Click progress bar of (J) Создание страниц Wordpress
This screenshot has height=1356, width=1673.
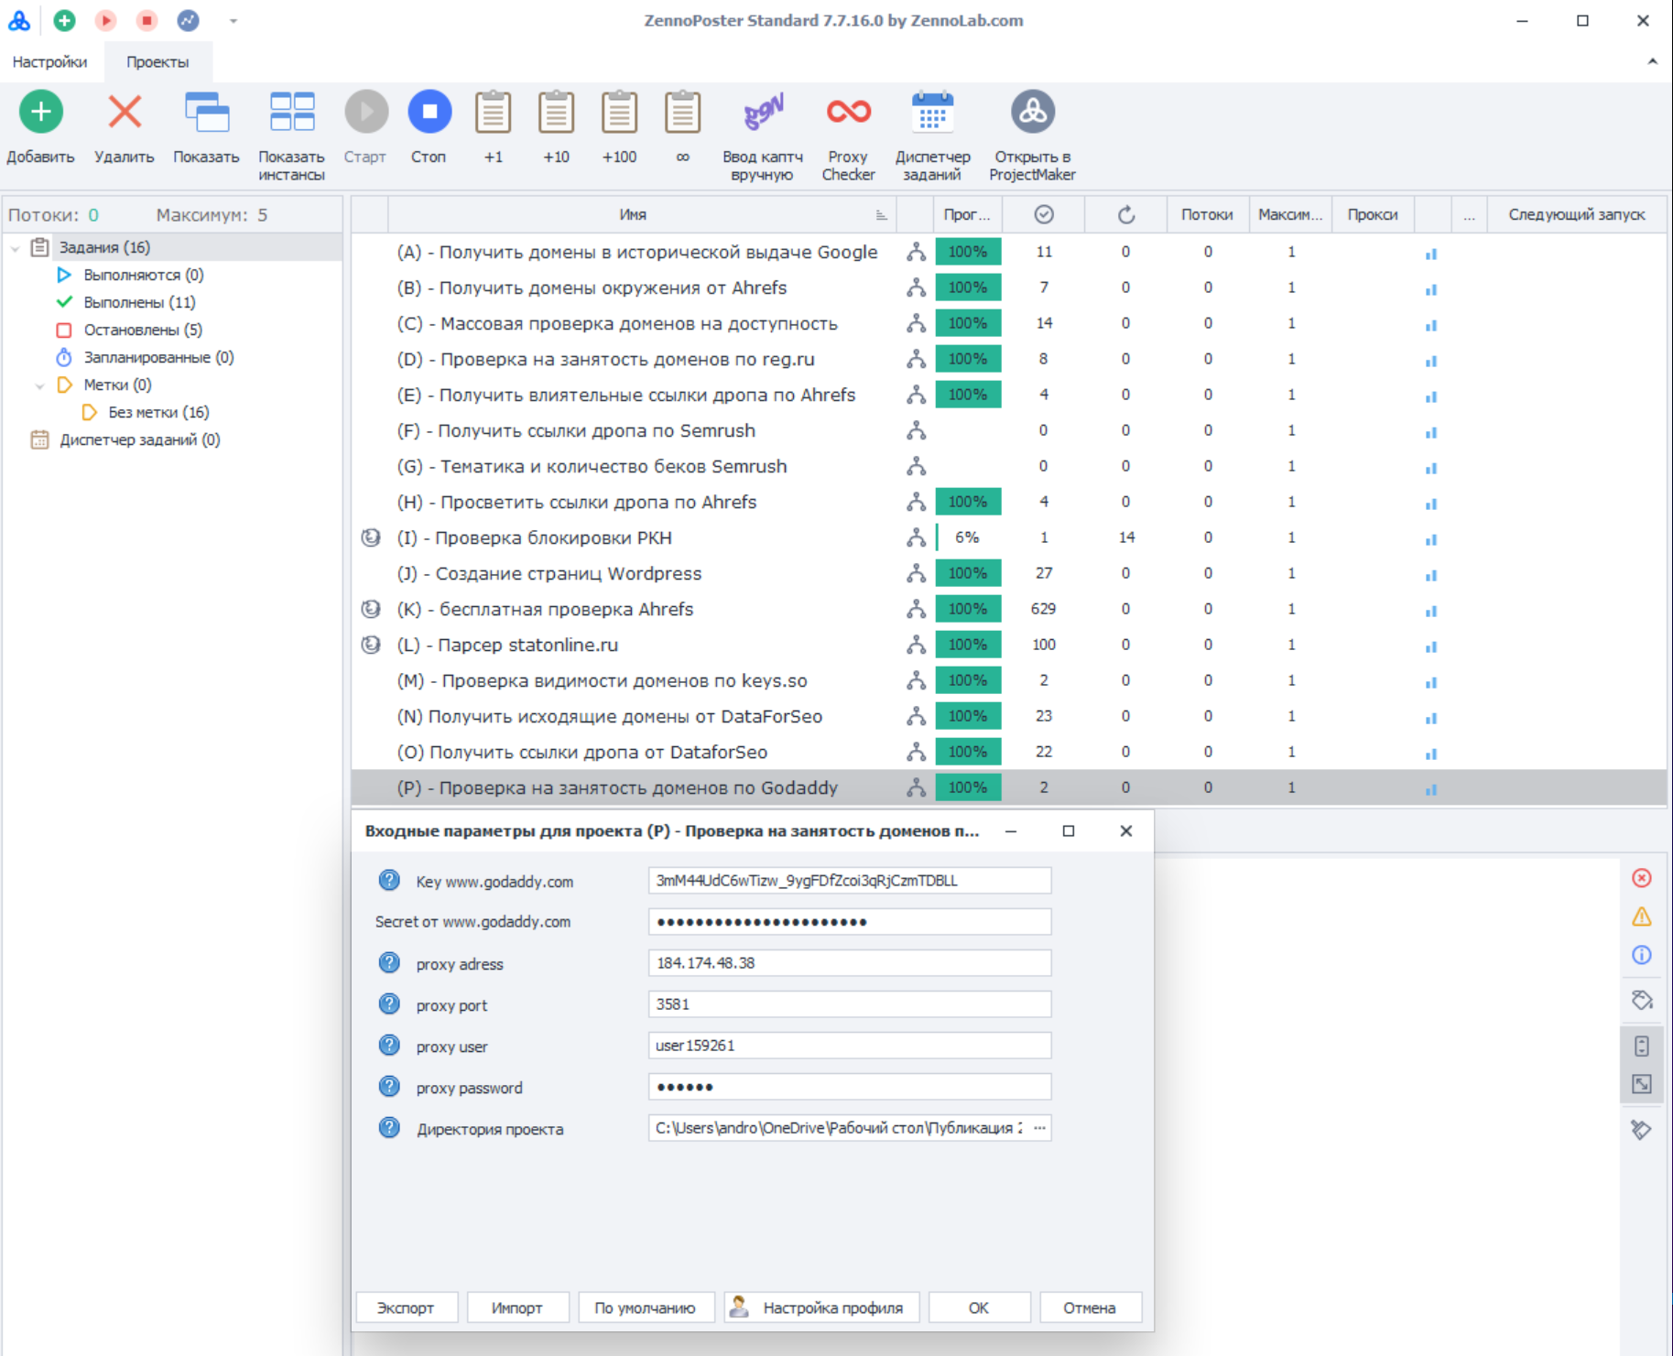[968, 573]
